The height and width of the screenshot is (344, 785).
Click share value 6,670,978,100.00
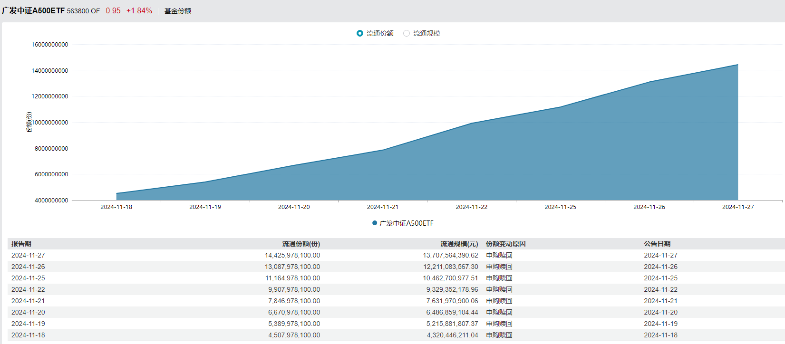pos(294,312)
